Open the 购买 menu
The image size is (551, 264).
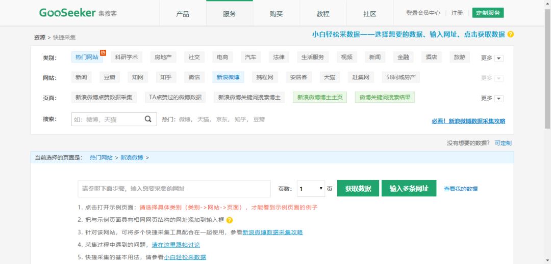(276, 14)
